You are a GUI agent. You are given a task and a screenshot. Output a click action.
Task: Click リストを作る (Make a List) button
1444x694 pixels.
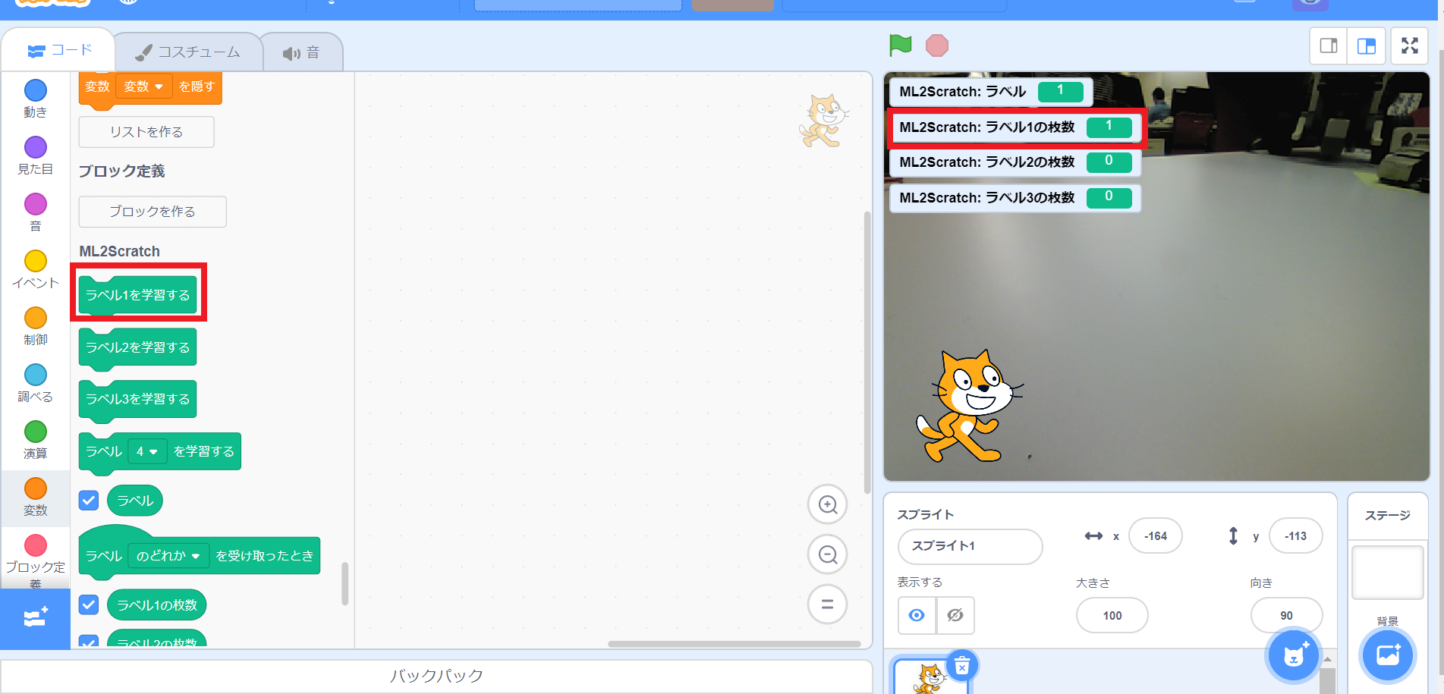(x=146, y=132)
